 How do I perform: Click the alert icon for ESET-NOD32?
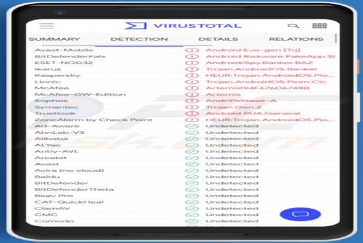pos(192,63)
